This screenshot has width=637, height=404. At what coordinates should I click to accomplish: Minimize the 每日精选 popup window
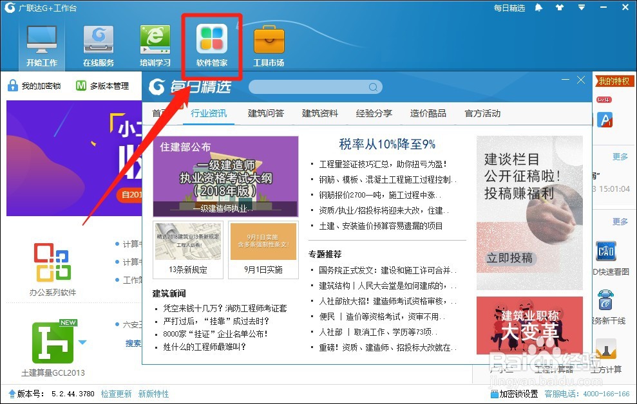(565, 80)
